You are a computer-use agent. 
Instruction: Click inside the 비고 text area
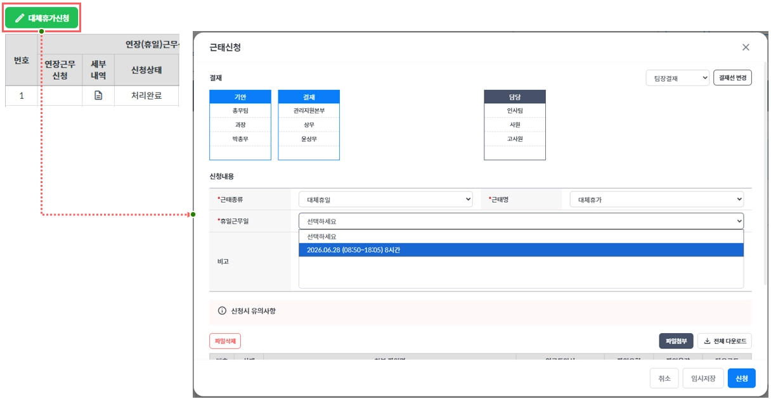[x=521, y=273]
